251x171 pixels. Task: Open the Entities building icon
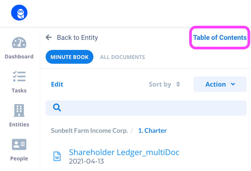[x=19, y=110]
